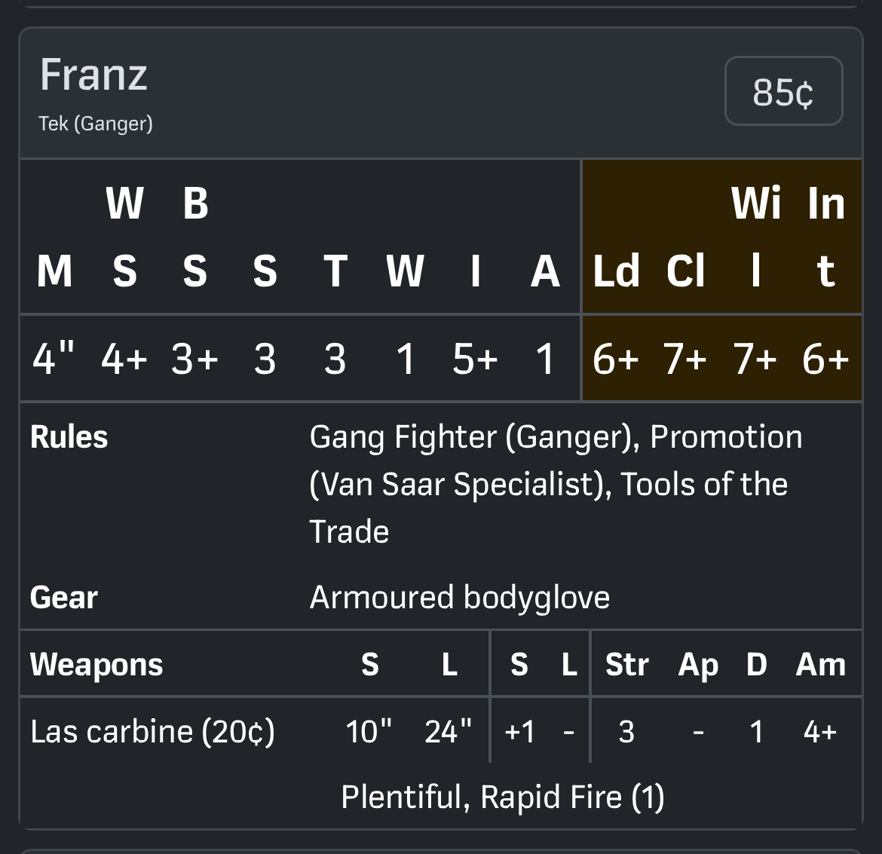This screenshot has width=882, height=854.
Task: Select the Weapon Skill value 4+
Action: pos(124,359)
